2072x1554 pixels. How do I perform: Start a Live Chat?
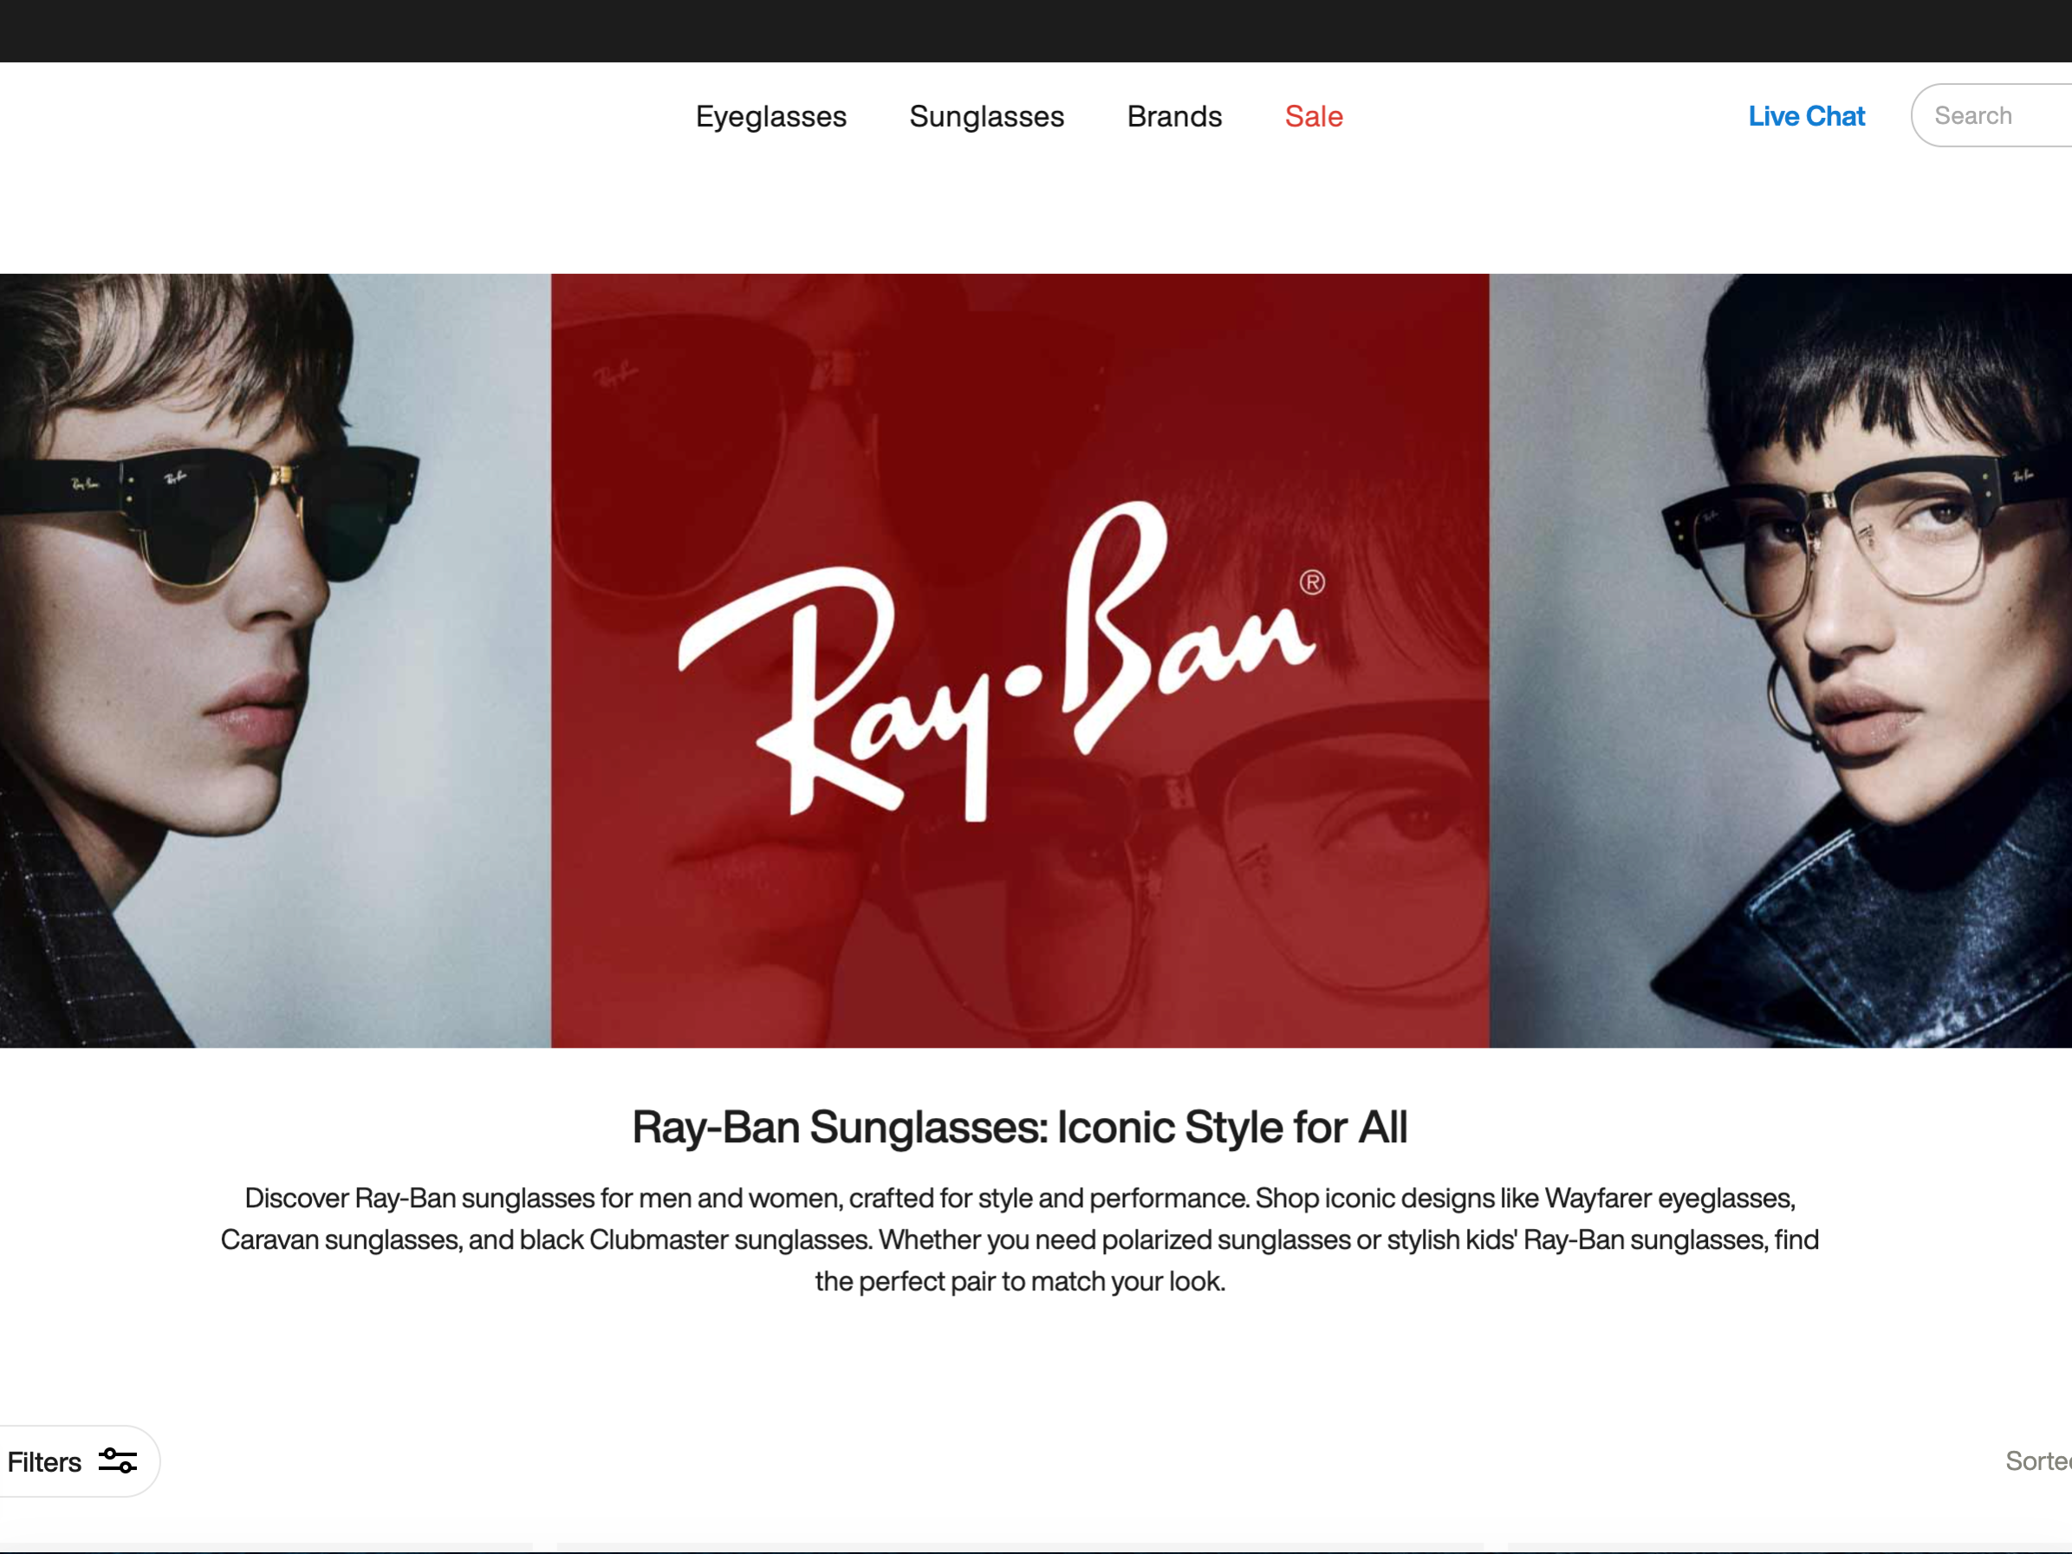pyautogui.click(x=1806, y=116)
